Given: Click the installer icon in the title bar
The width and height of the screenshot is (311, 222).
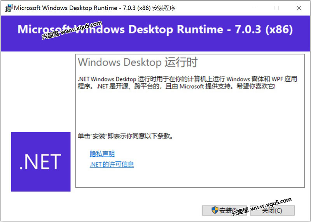Looking at the screenshot, I should (x=9, y=8).
